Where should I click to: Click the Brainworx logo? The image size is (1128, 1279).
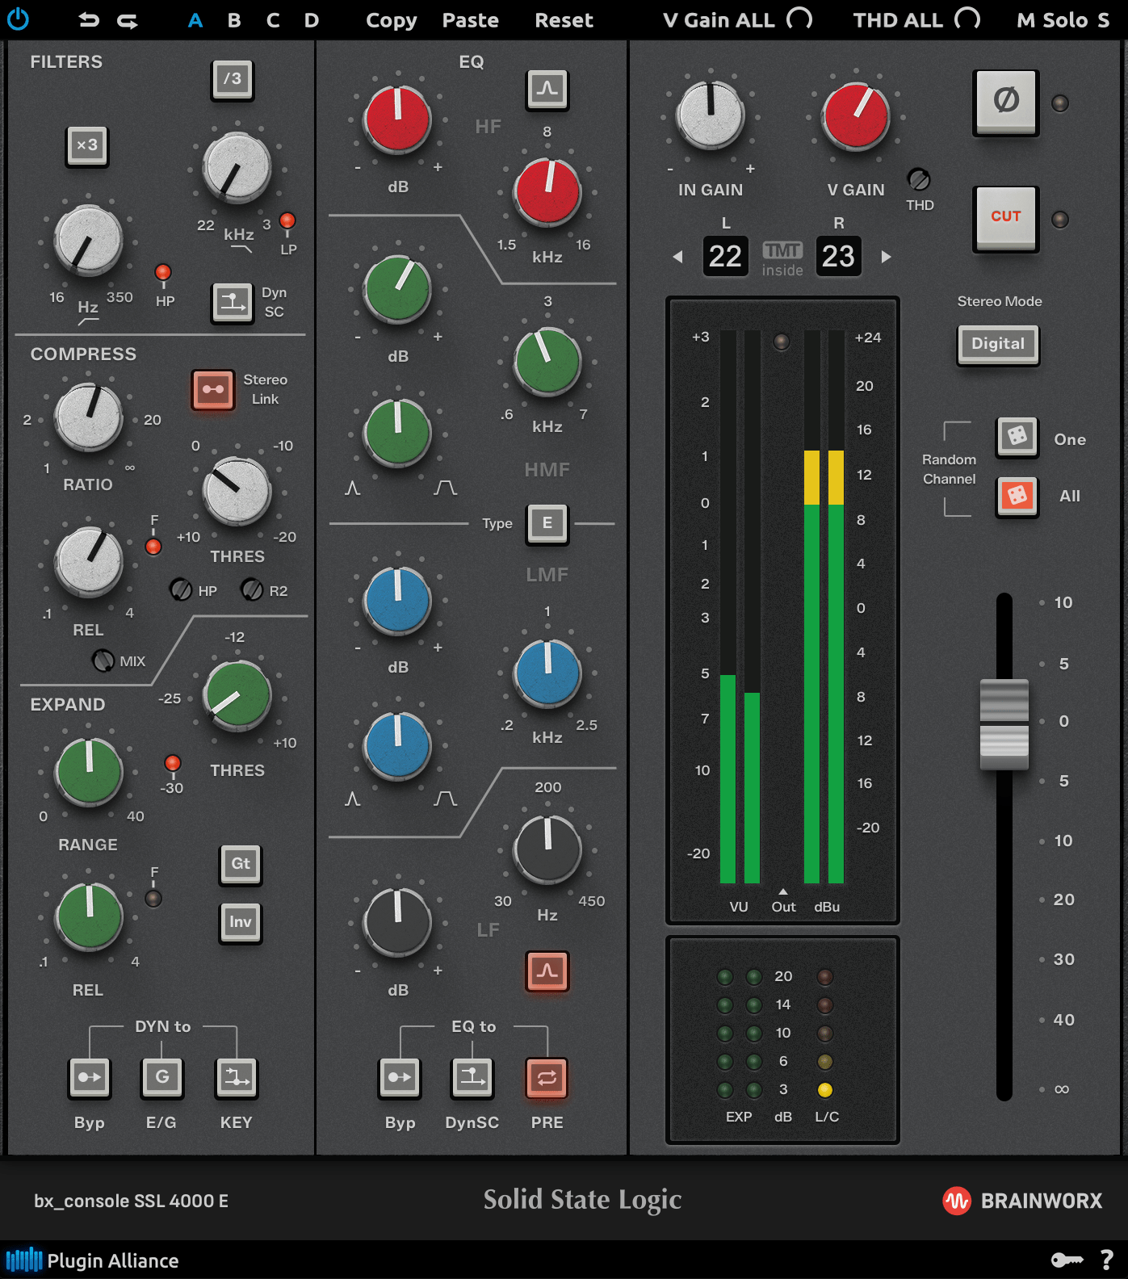(x=1022, y=1201)
